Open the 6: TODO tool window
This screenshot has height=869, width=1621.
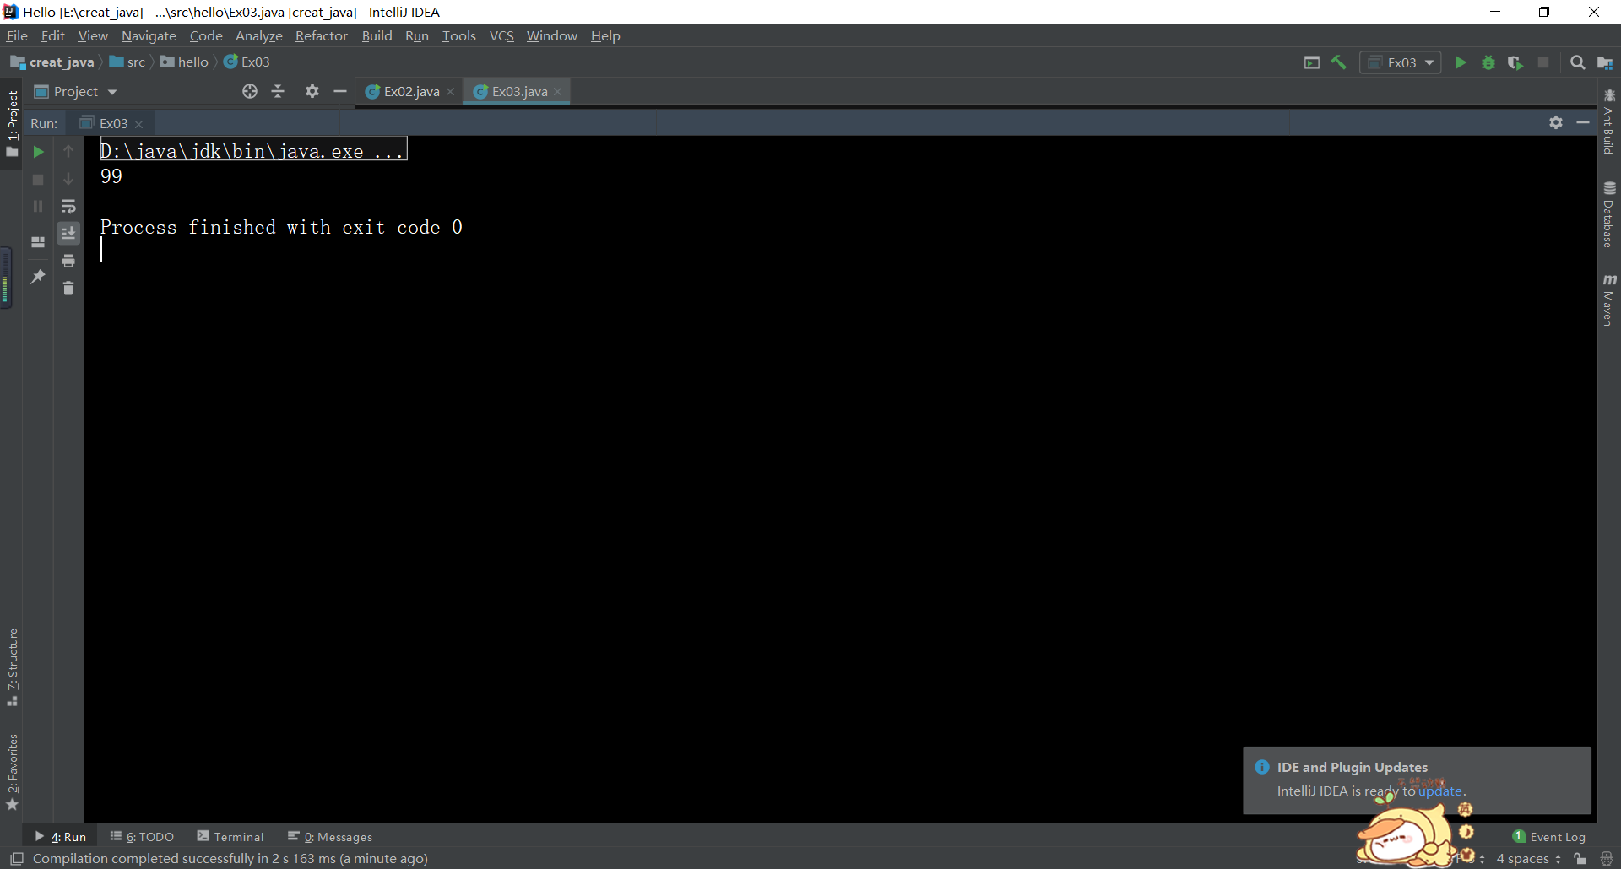pos(142,837)
